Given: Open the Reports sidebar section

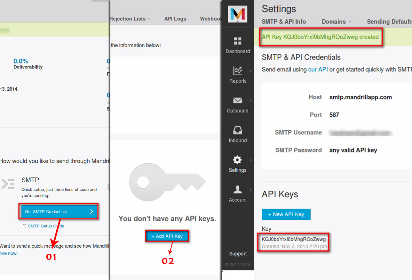Looking at the screenshot, I should coord(238,75).
